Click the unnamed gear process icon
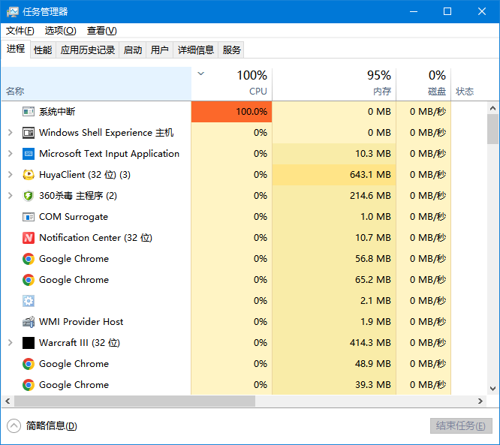 coord(29,301)
